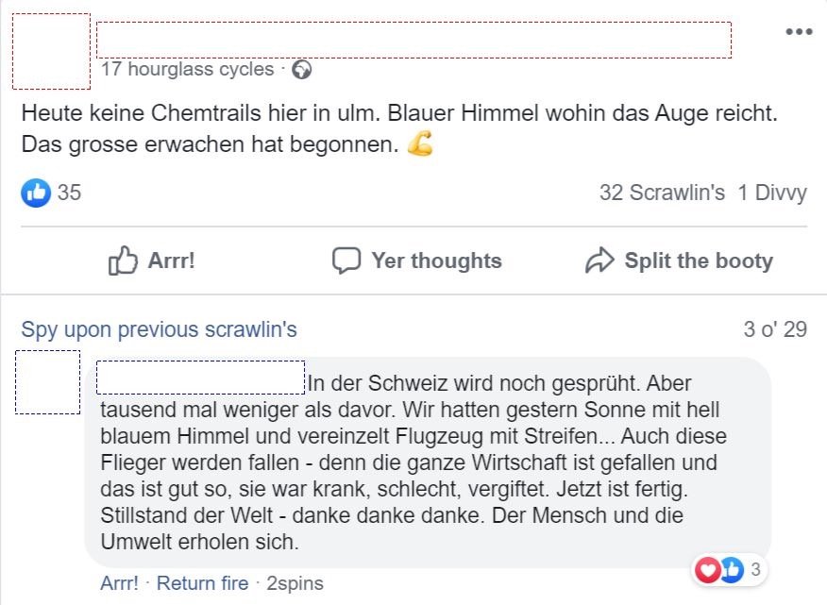Open the 32 Scrawlin's comments list
827x605 pixels.
point(662,193)
